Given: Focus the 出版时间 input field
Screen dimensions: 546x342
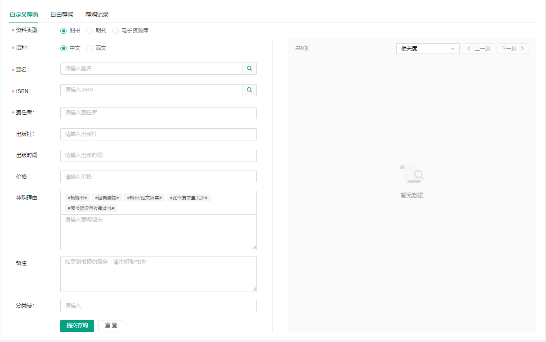Looking at the screenshot, I should pos(158,156).
